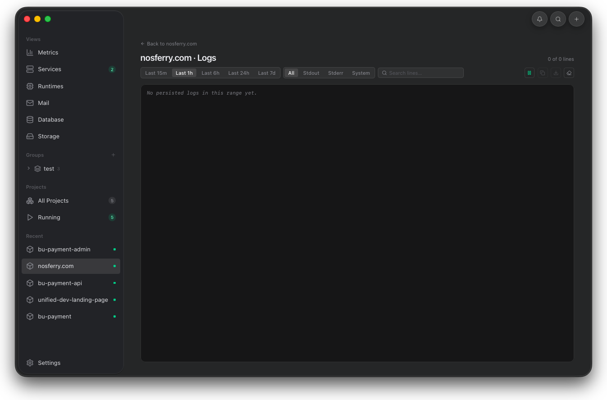Filter logs to System
607x400 pixels.
[361, 73]
